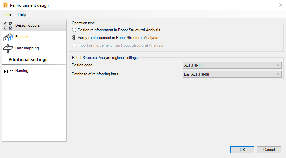Image resolution: width=286 pixels, height=158 pixels.
Task: Switch to the Elements section
Action: click(23, 37)
